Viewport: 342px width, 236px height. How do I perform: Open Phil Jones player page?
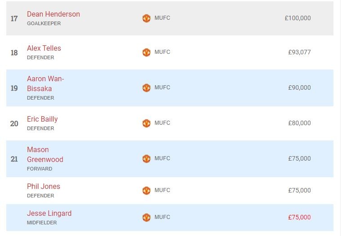tap(43, 187)
